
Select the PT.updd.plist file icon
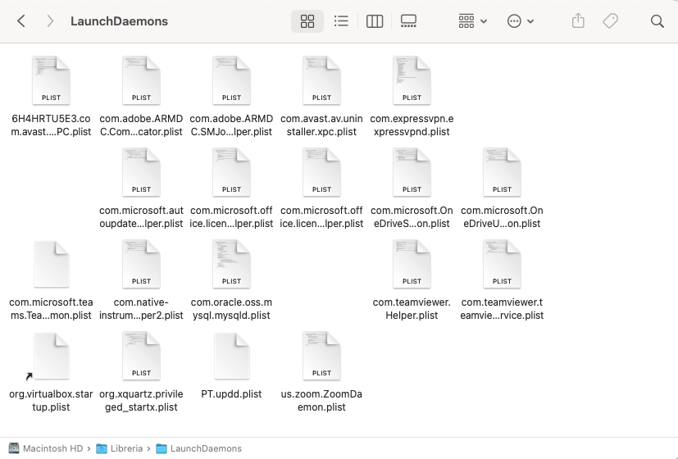coord(231,357)
